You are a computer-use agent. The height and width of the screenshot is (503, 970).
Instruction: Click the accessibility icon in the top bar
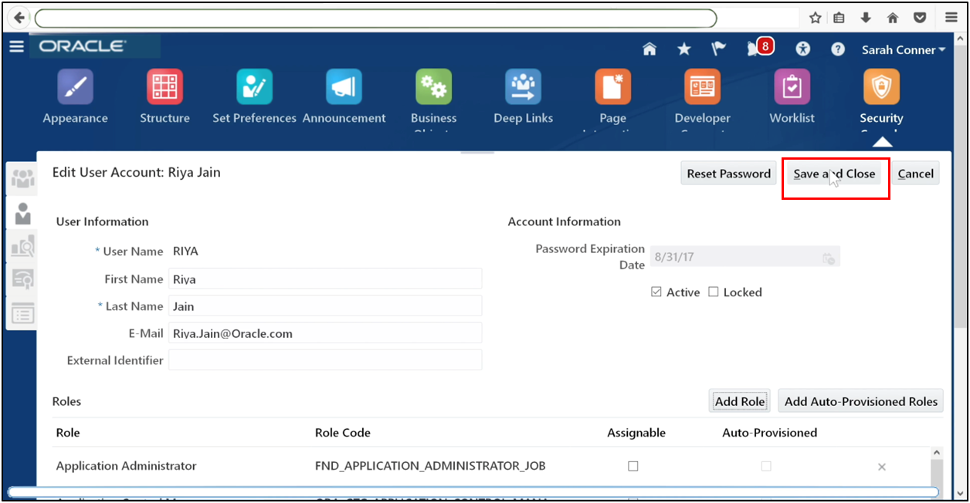point(802,48)
